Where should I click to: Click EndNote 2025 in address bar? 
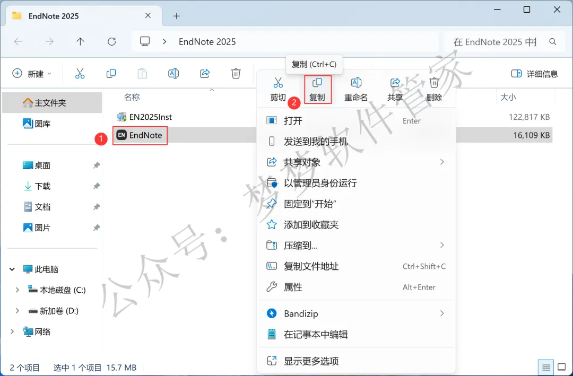(x=207, y=42)
